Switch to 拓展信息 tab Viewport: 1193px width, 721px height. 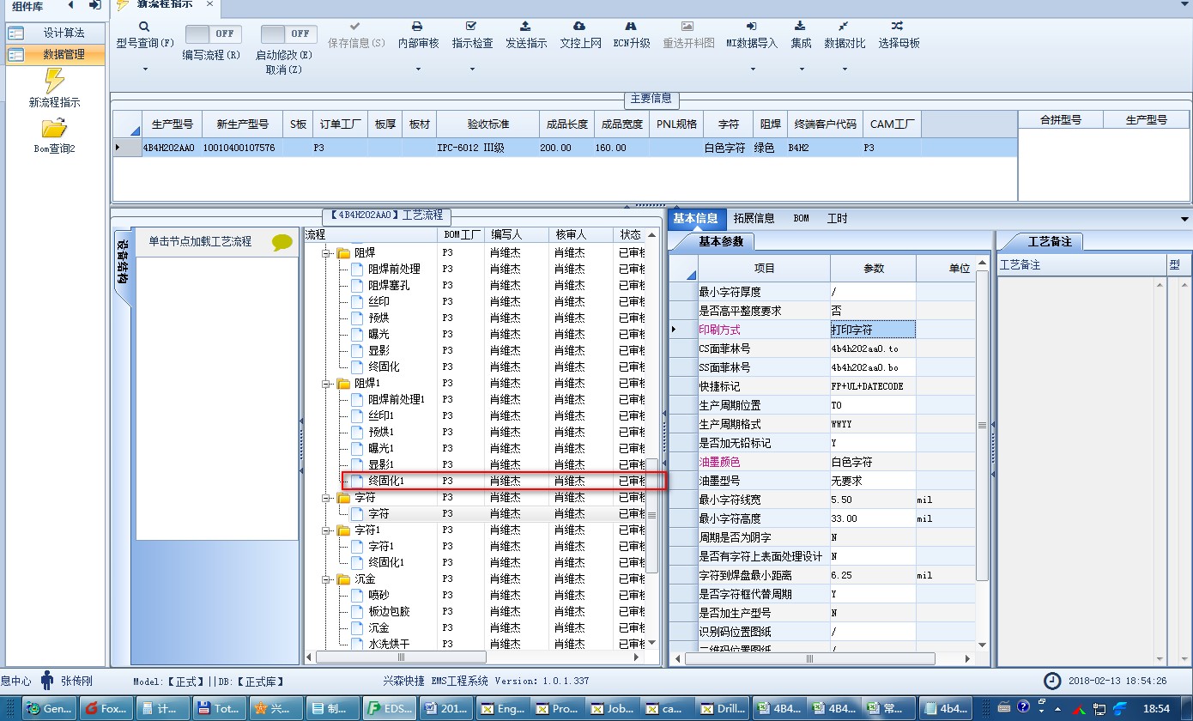(x=754, y=219)
